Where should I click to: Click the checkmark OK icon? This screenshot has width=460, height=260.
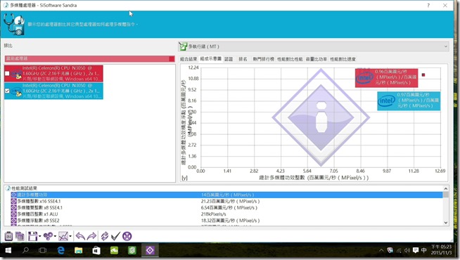[115, 236]
